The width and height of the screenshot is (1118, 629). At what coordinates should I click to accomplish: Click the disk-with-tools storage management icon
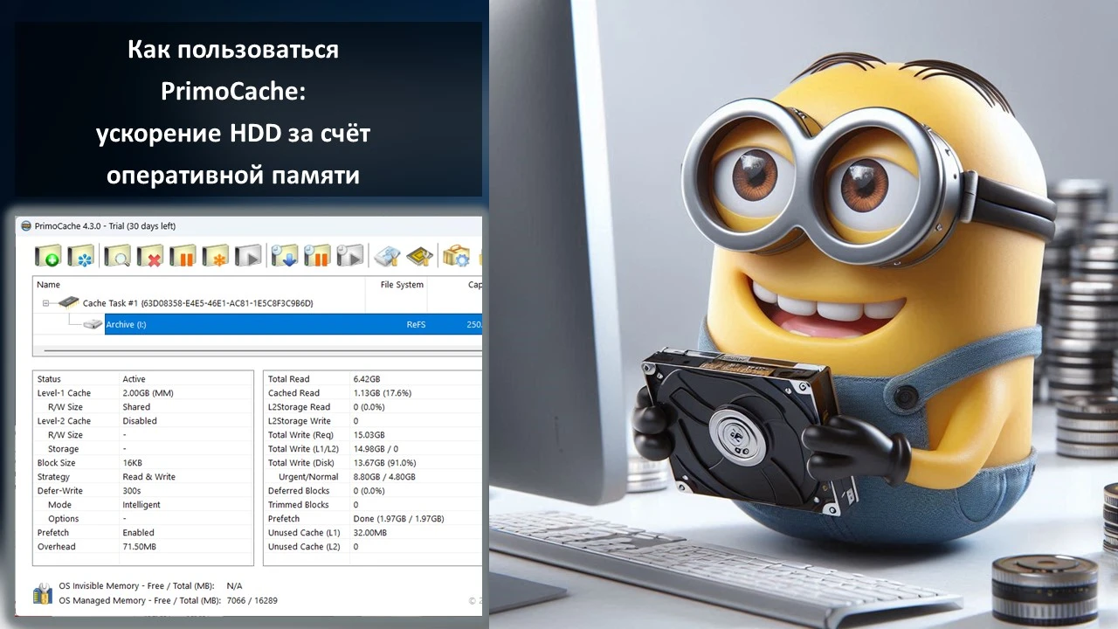point(387,255)
